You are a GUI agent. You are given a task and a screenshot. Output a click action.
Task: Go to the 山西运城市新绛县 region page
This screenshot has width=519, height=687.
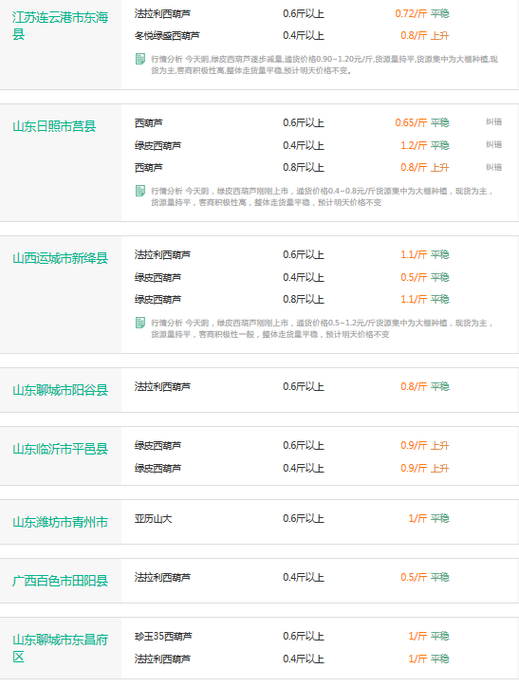point(60,258)
